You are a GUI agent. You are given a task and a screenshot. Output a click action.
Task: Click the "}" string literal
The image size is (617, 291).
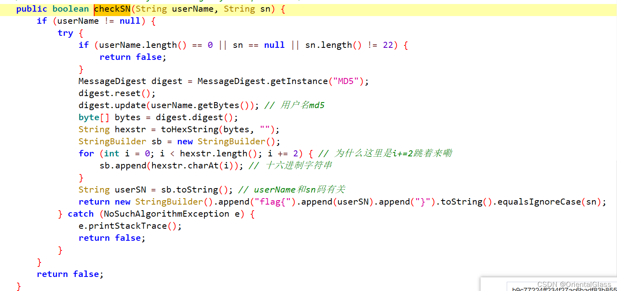pos(423,202)
